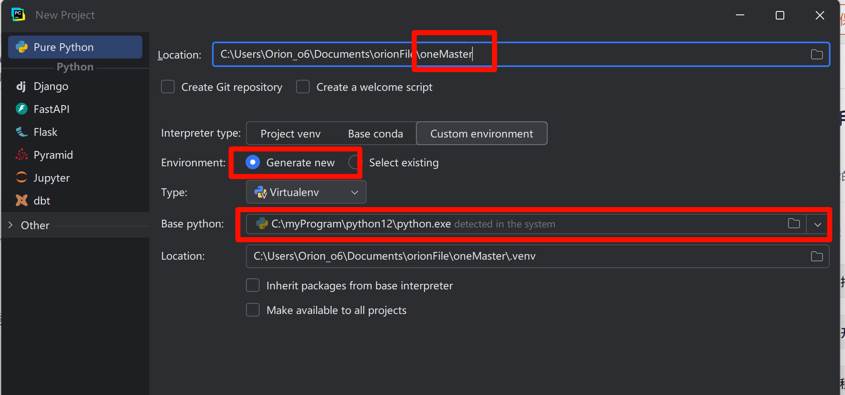Click the Virtualenv type icon
Viewport: 845px width, 395px height.
click(260, 192)
